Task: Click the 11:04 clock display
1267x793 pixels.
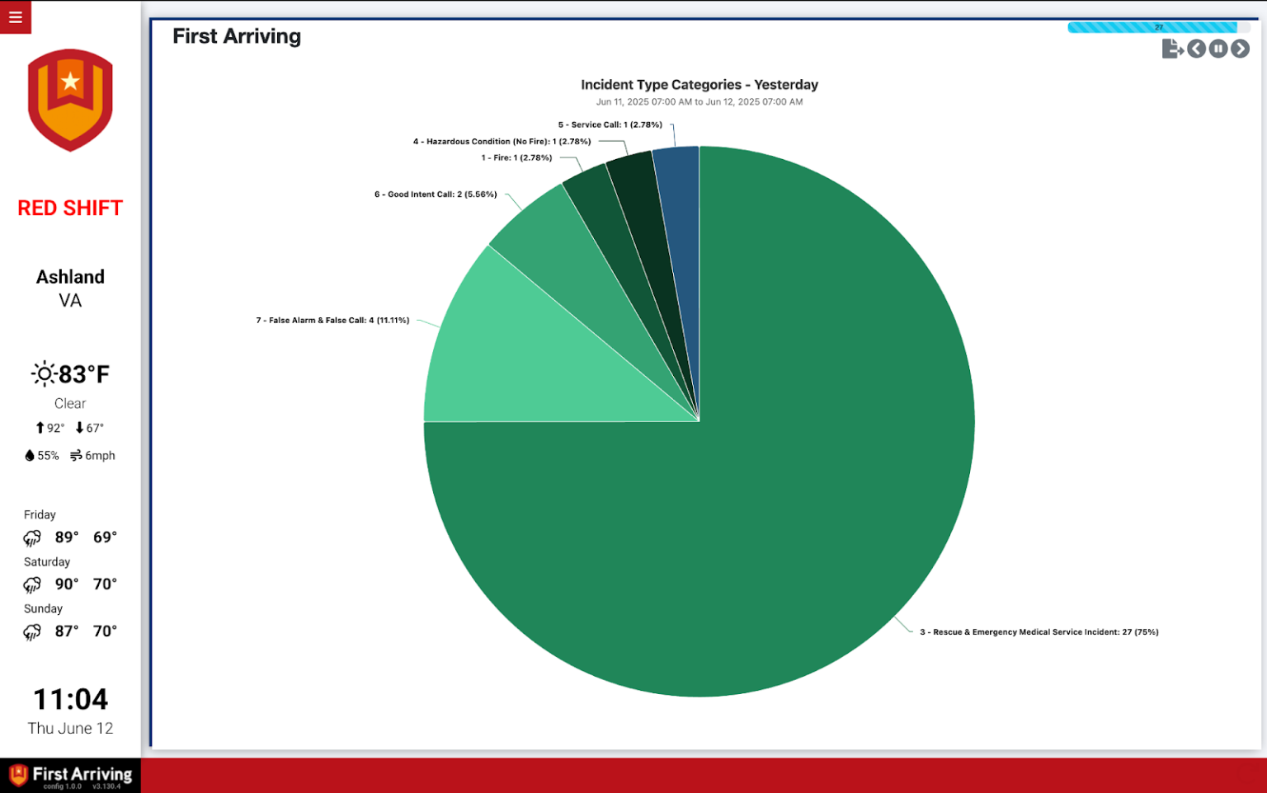Action: [69, 699]
